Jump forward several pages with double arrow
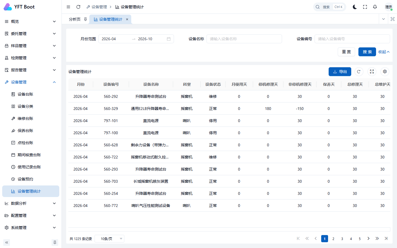 [x=377, y=239]
